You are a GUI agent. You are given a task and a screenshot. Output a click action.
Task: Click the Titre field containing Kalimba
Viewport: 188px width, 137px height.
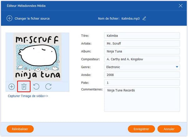[142, 36]
